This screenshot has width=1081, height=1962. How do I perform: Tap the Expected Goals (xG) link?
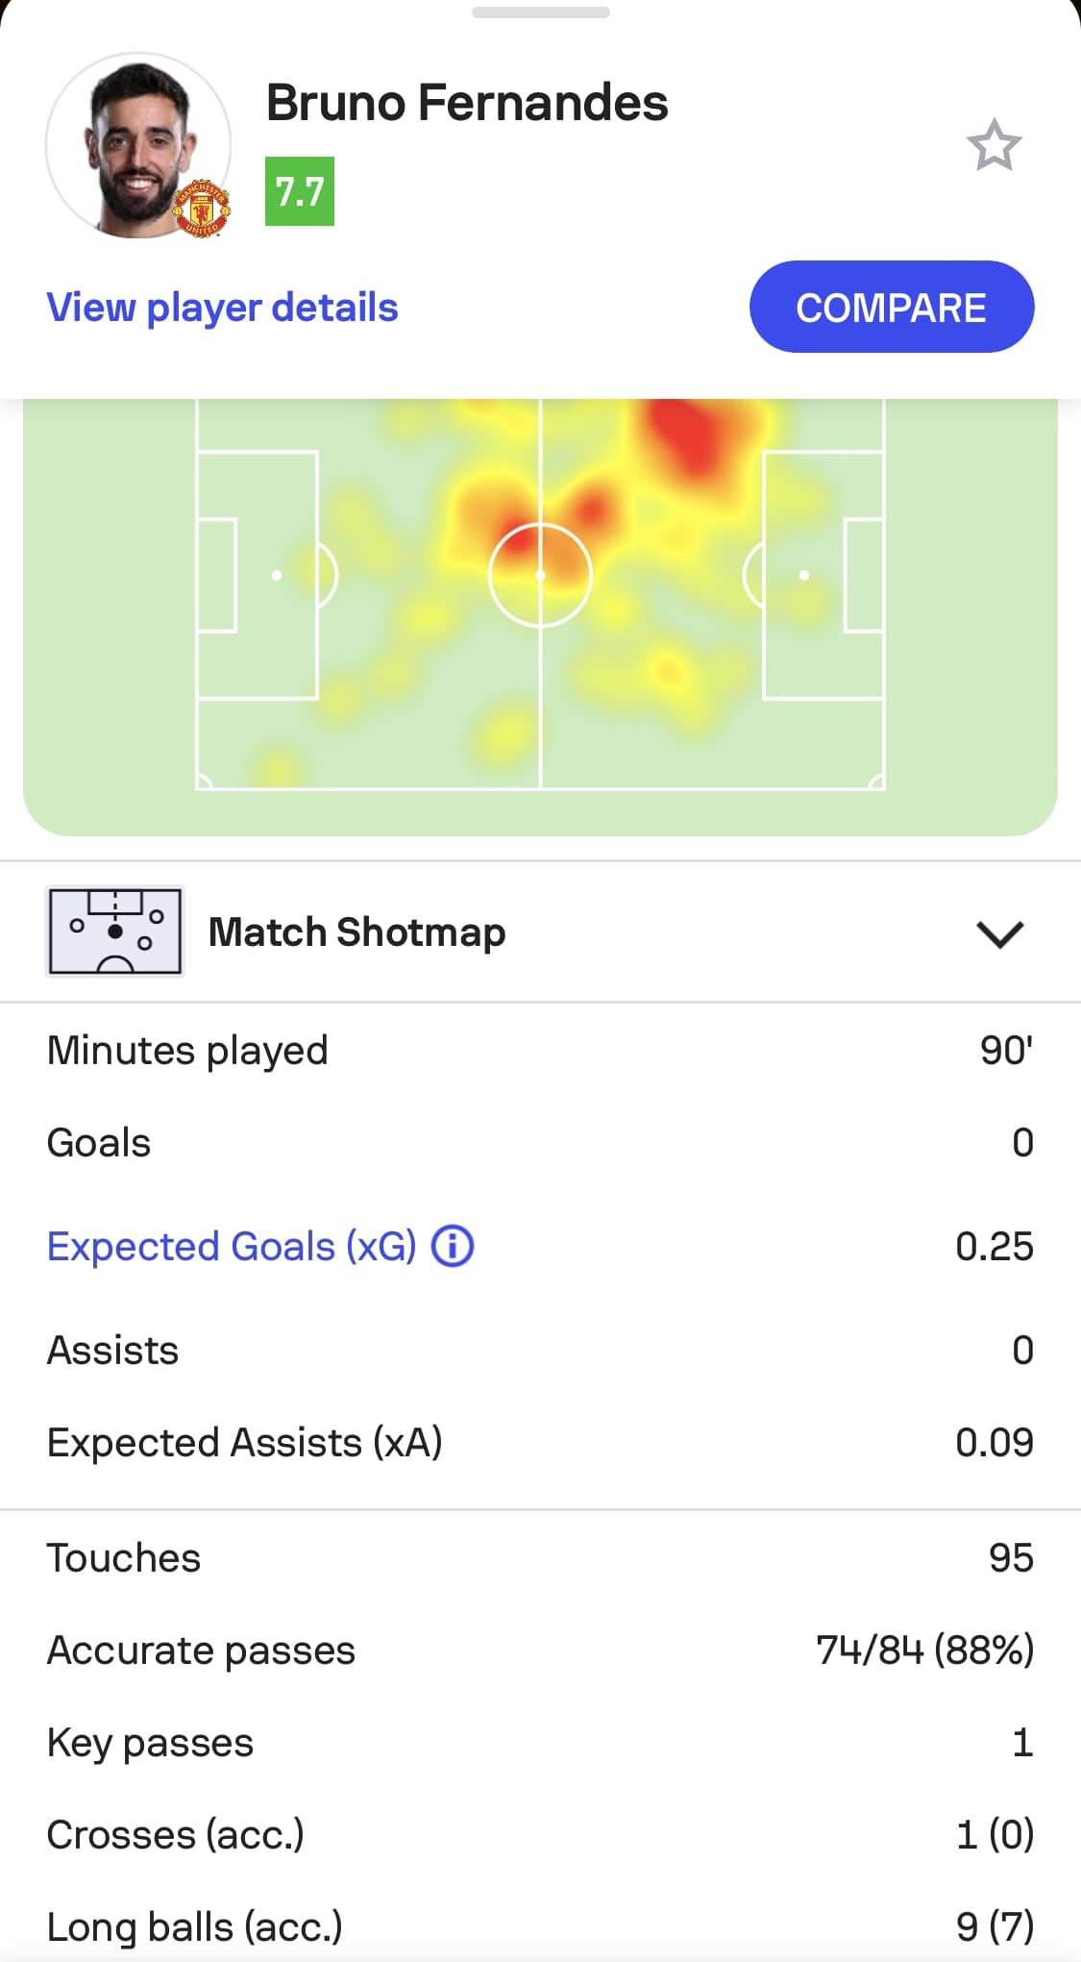(232, 1246)
